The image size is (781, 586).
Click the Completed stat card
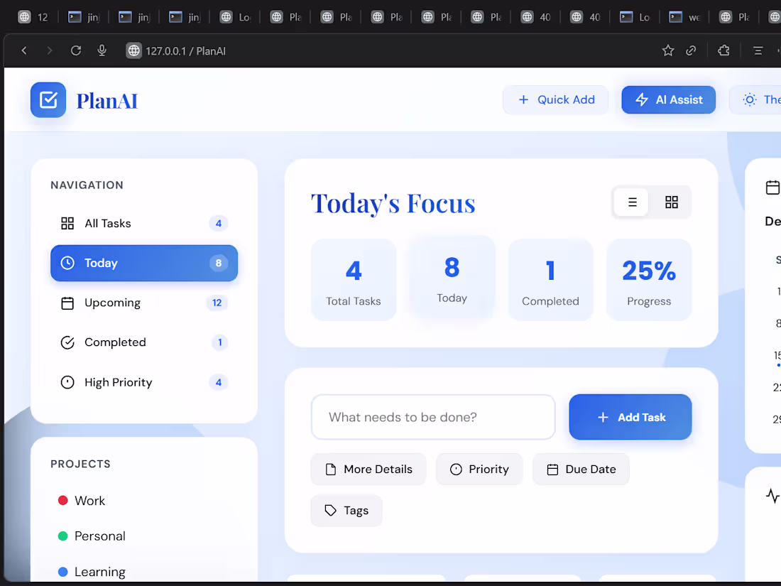coord(550,280)
